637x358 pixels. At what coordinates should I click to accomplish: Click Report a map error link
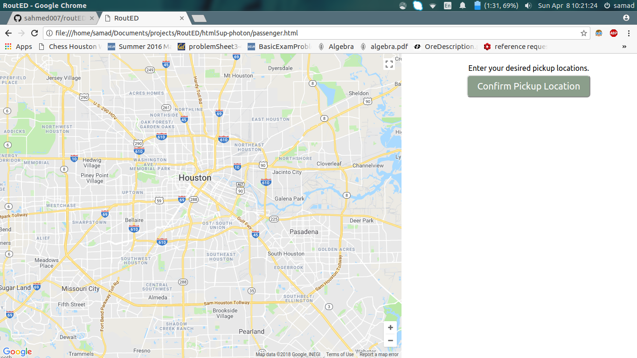click(379, 354)
